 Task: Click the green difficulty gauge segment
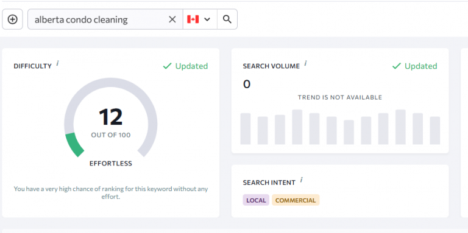tap(74, 145)
